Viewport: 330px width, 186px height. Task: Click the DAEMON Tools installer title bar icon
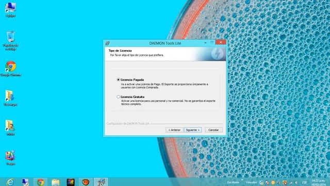(x=107, y=43)
